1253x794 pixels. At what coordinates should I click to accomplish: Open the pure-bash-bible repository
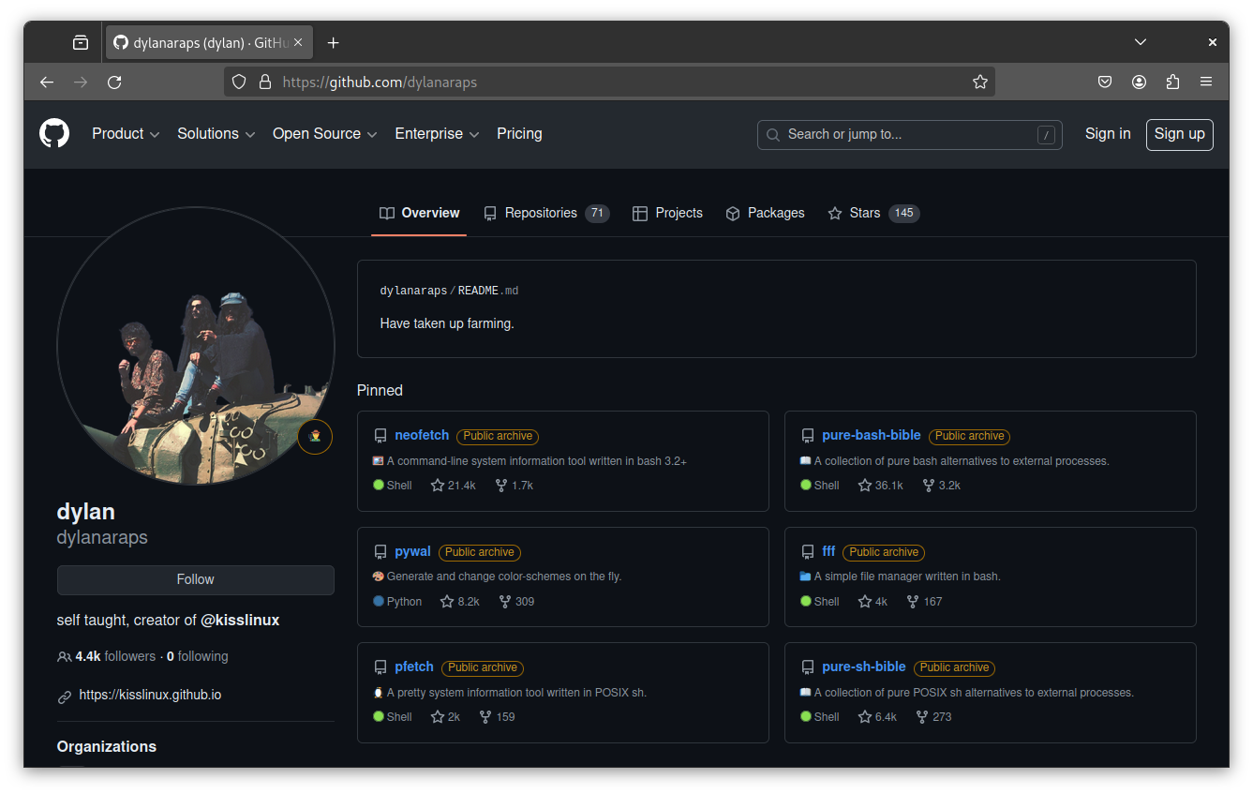872,436
